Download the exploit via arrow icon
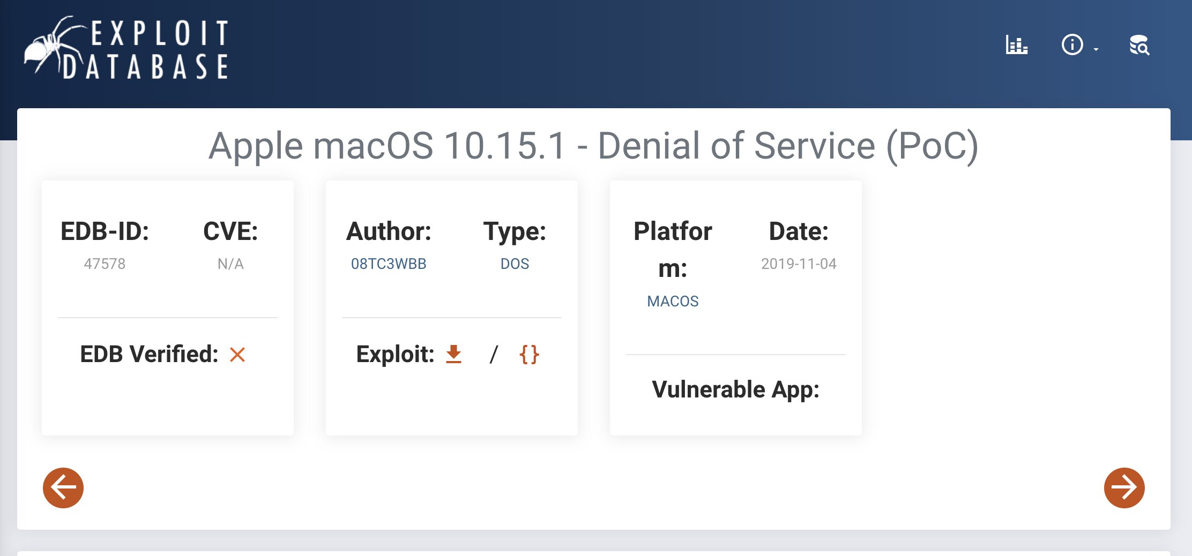The height and width of the screenshot is (556, 1192). (453, 354)
